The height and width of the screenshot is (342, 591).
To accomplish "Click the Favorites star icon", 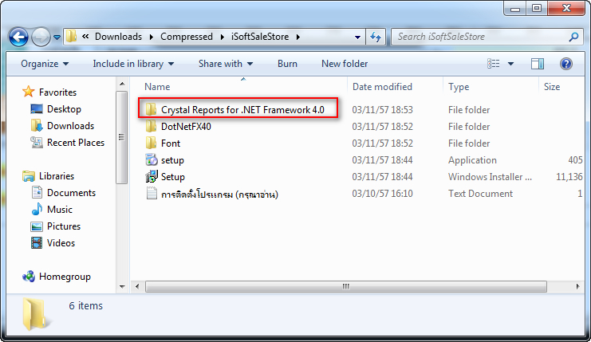I will click(x=28, y=92).
